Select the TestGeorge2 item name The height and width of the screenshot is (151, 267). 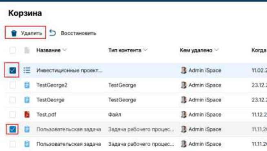coord(52,85)
